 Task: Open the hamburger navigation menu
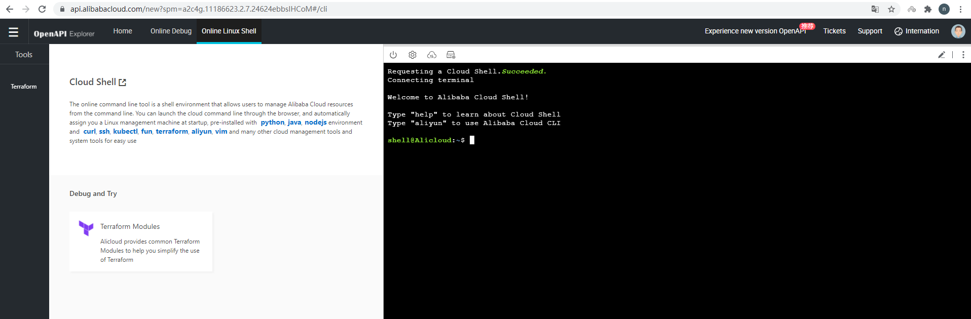(14, 32)
